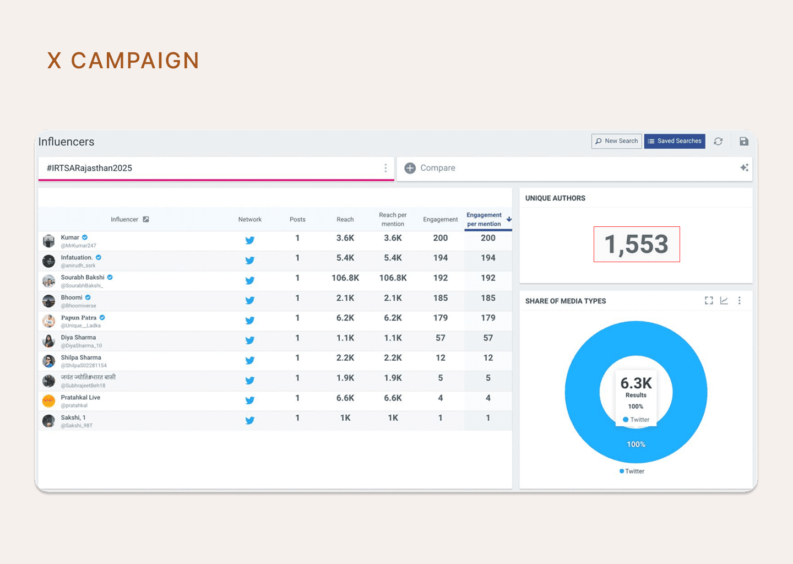Click Pratahkal Live's orange avatar thumbnail
The image size is (793, 564).
click(49, 401)
